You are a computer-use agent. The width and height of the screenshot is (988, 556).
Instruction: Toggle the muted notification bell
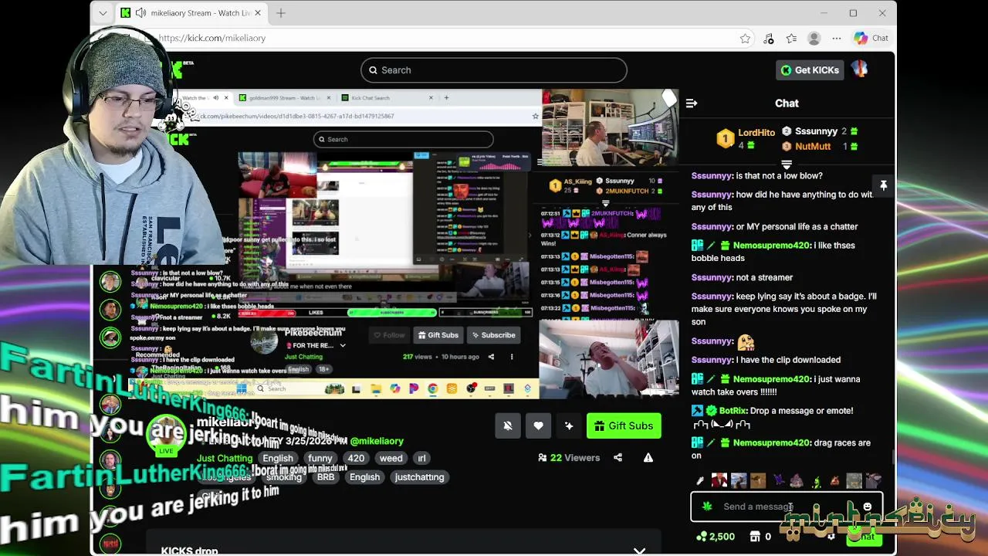coord(507,425)
